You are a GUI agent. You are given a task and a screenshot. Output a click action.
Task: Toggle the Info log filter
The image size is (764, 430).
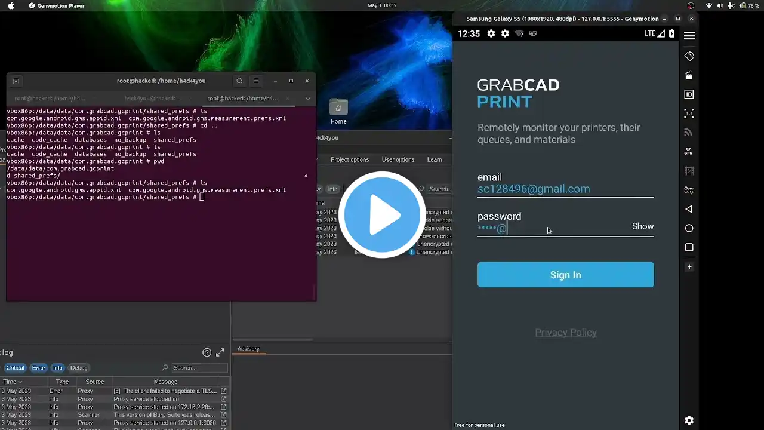click(x=58, y=368)
